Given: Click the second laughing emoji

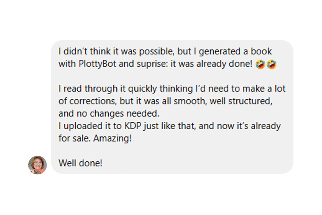Looking at the screenshot, I should 271,64.
